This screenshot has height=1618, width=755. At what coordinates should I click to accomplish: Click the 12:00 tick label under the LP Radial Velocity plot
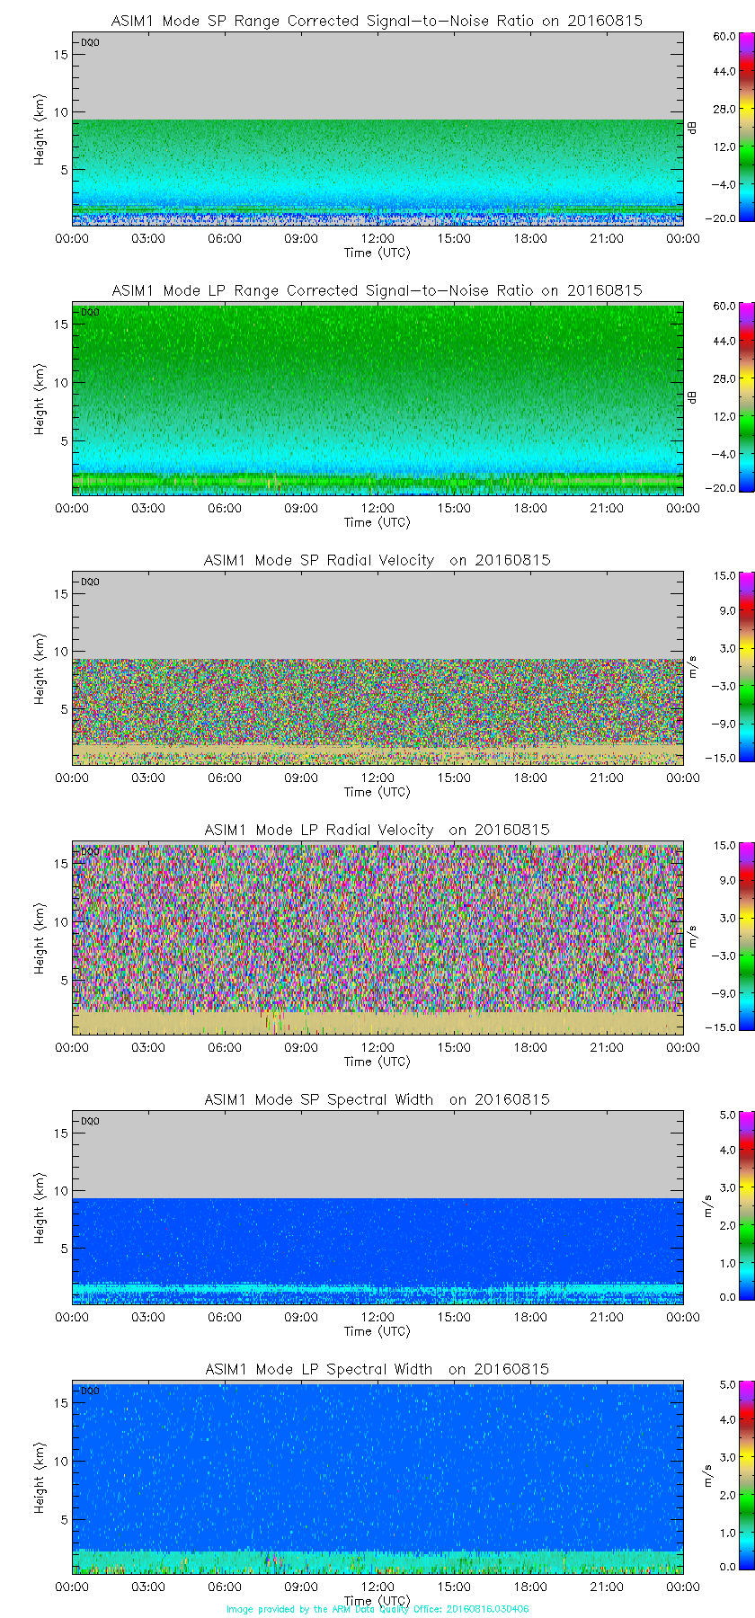click(x=377, y=1047)
